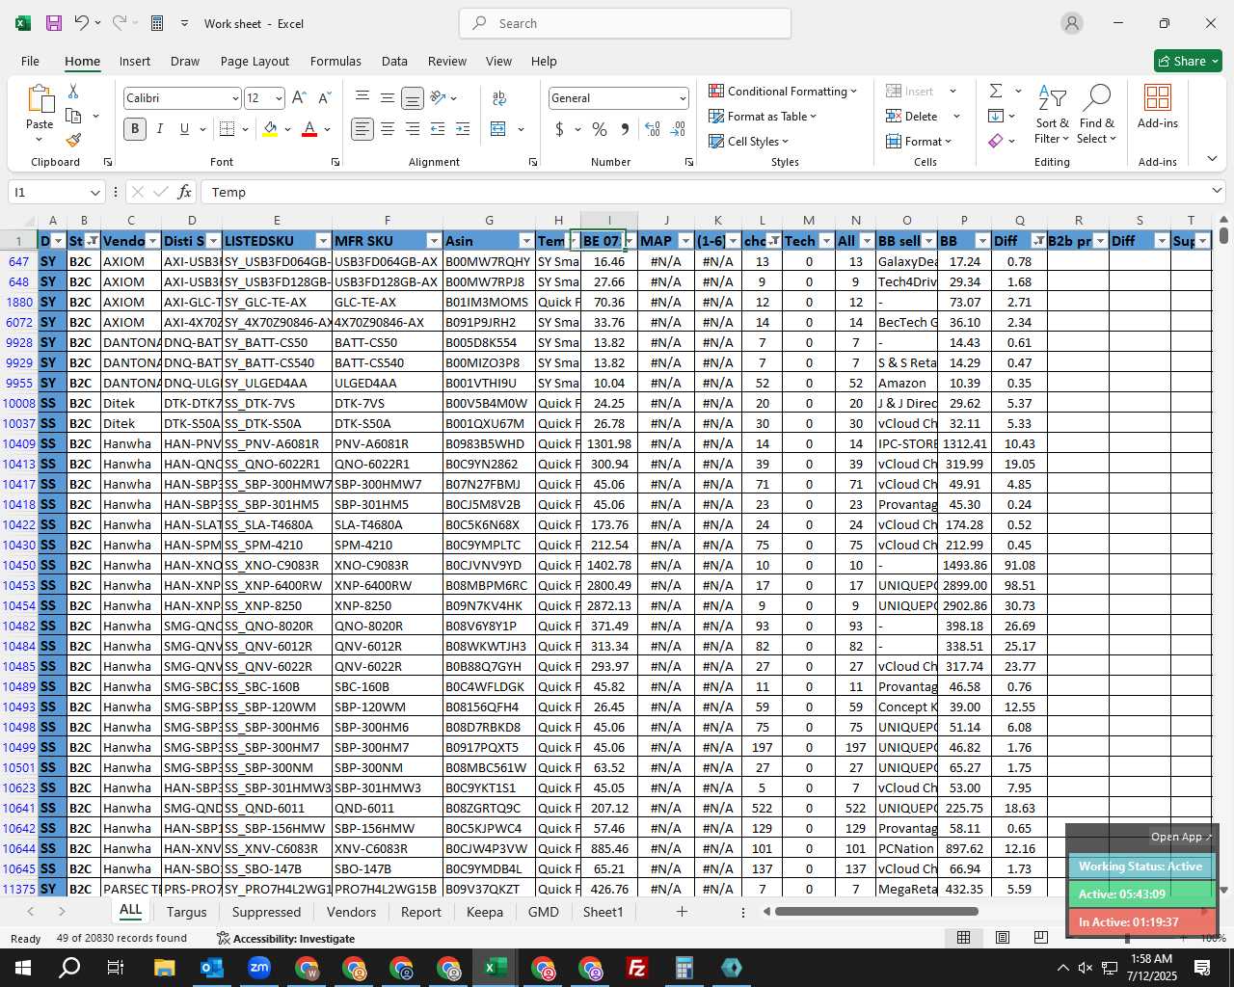Click the Format Painter brush icon
Screen dimensions: 1234x987
point(73,140)
